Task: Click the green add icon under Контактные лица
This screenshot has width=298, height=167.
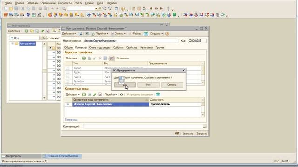Action: click(84, 94)
